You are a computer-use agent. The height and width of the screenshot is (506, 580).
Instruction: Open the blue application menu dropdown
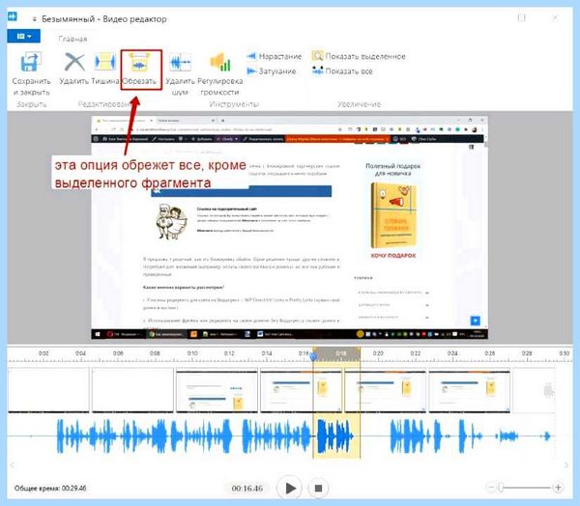[23, 37]
